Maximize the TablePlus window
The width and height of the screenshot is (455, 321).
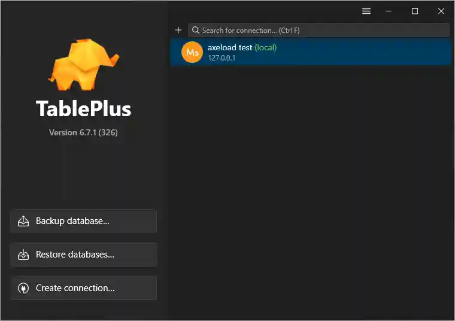415,11
